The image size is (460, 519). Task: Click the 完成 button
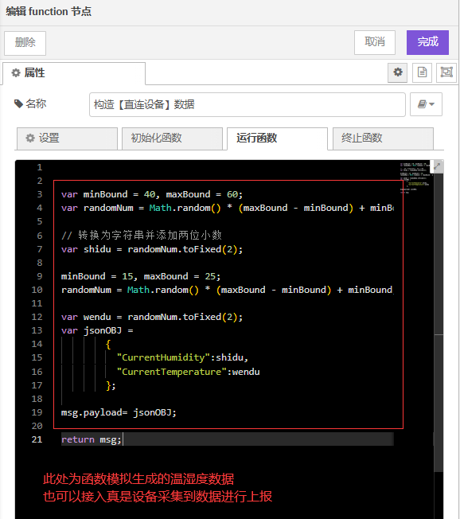point(427,42)
